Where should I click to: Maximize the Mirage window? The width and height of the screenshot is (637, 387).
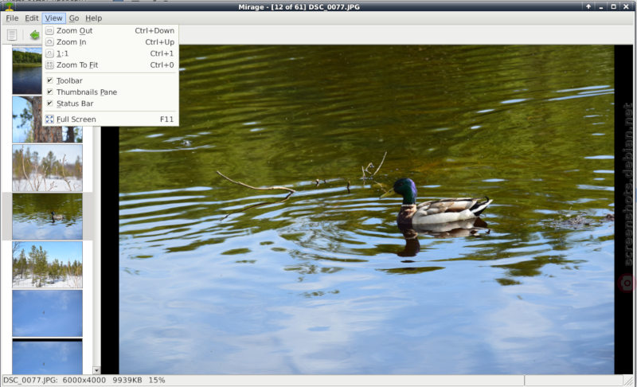(613, 6)
